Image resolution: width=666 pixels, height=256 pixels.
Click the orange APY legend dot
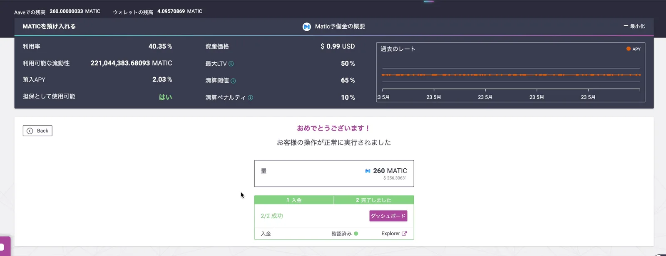click(629, 49)
